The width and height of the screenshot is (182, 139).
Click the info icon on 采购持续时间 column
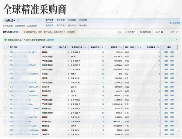pyautogui.click(x=84, y=47)
